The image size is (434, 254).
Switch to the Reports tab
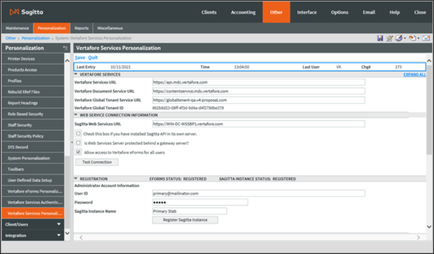(82, 28)
